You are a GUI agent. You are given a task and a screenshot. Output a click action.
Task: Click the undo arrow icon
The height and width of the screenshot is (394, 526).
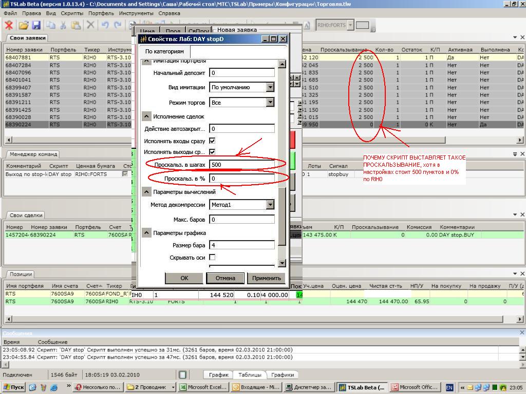click(105, 25)
